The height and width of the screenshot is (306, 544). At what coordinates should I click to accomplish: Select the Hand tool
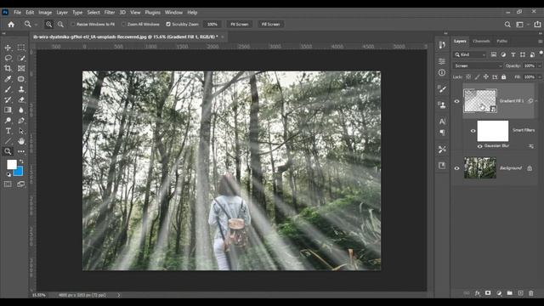tap(21, 141)
